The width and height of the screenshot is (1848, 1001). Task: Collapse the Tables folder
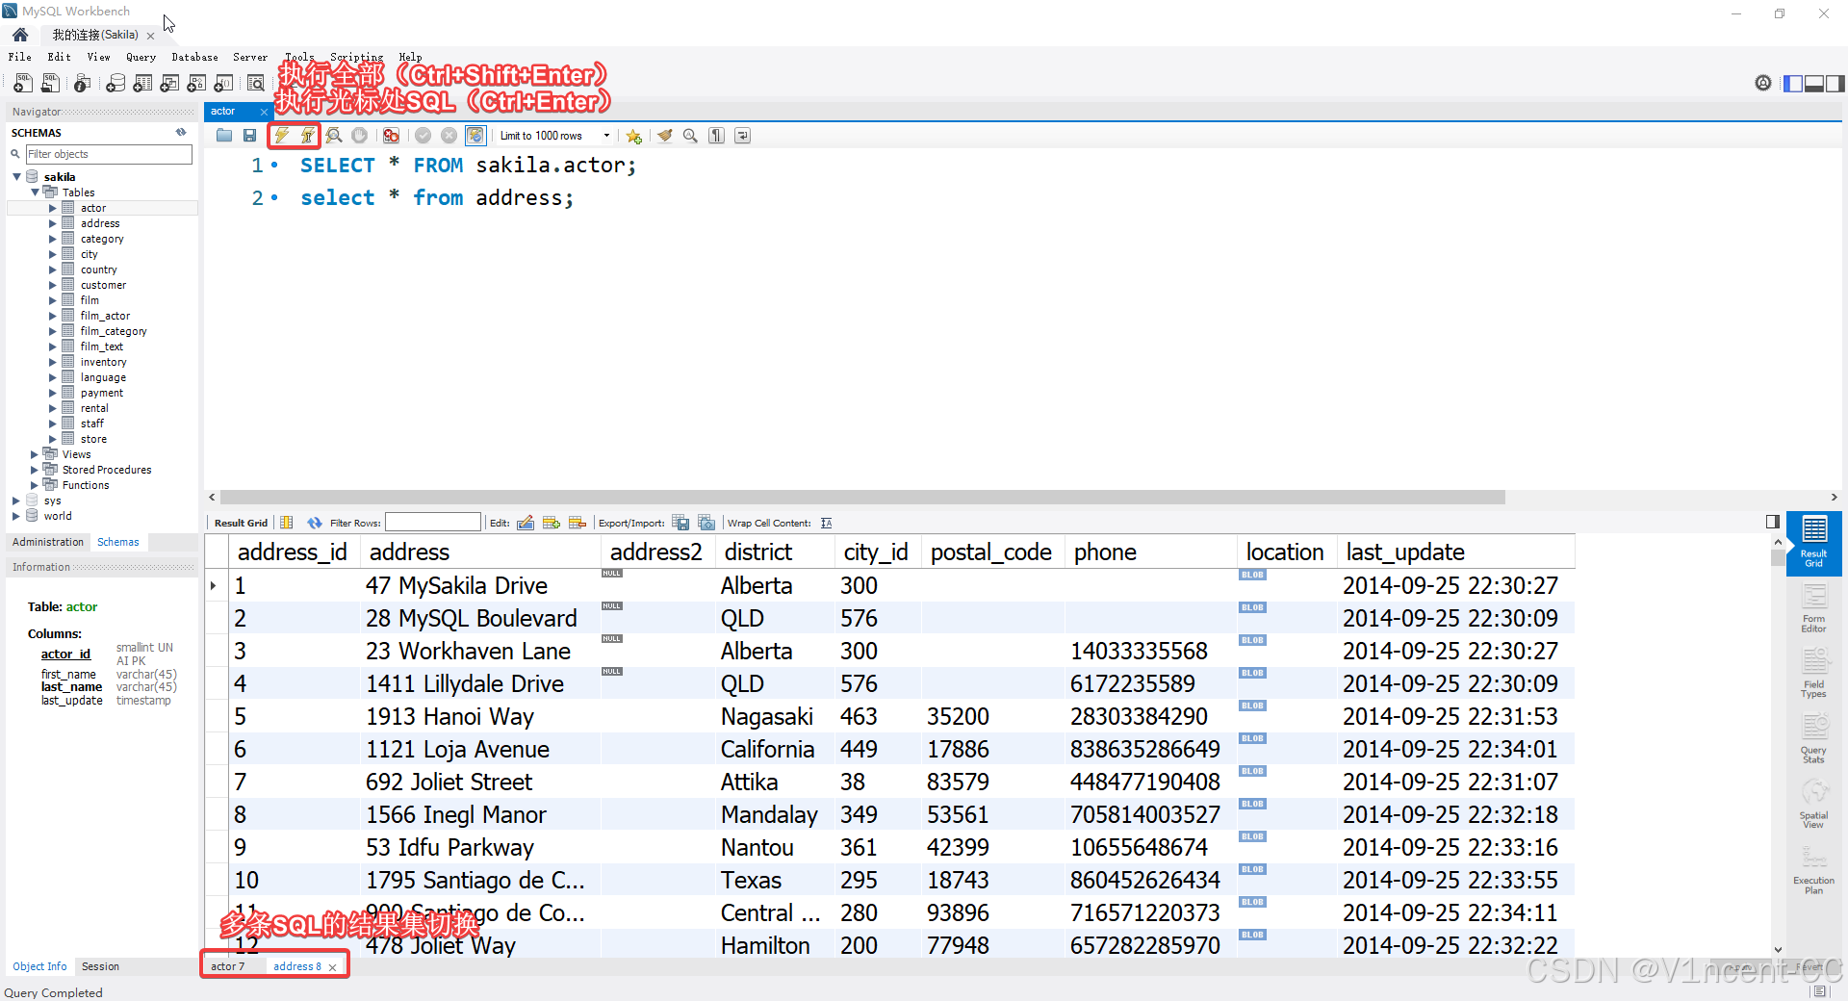tap(35, 192)
